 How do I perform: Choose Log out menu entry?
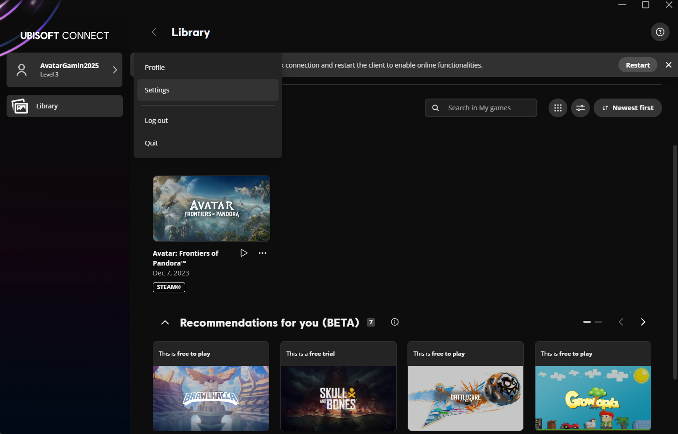(x=208, y=121)
